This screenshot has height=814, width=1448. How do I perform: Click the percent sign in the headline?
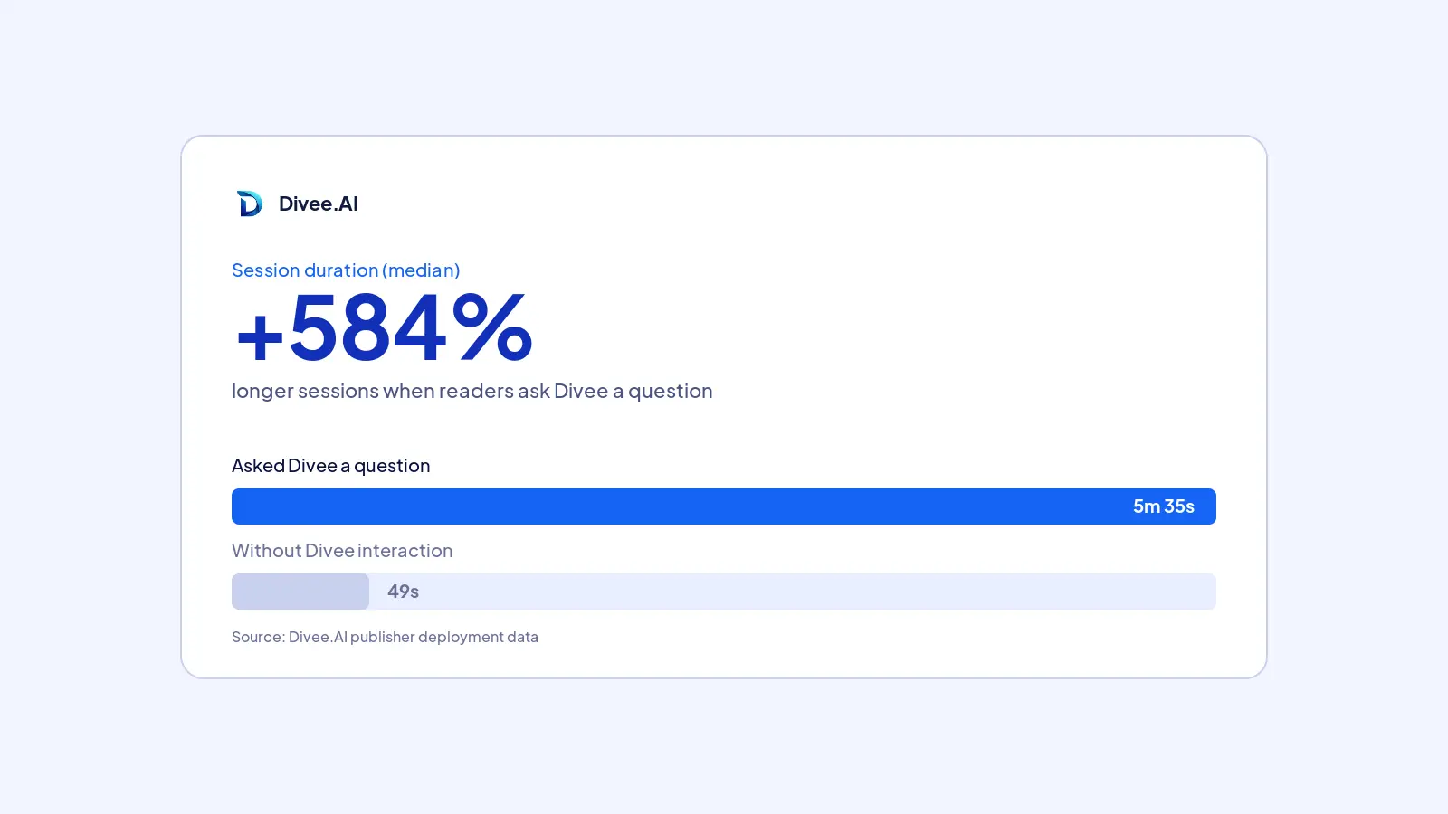(492, 327)
